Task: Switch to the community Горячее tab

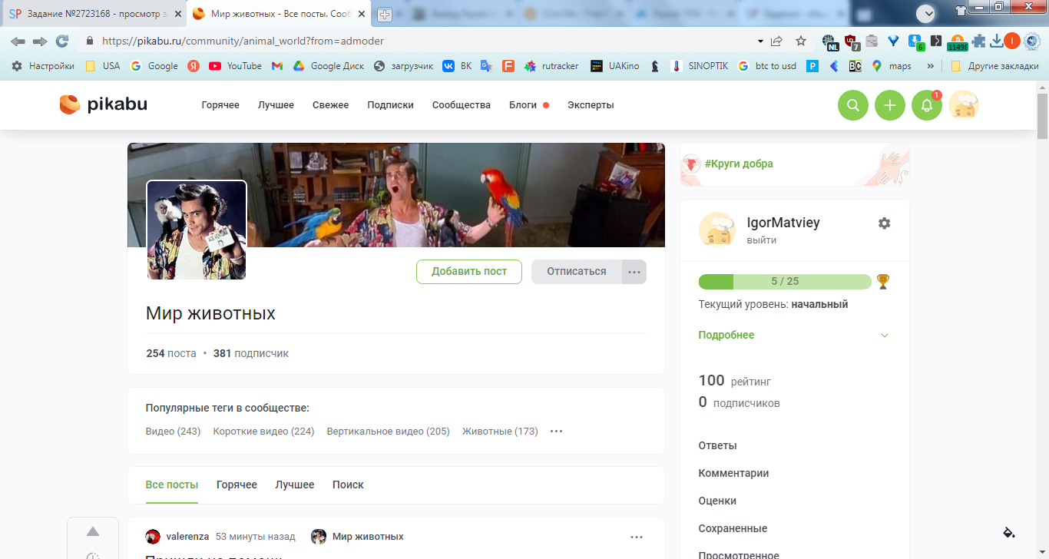Action: click(237, 485)
